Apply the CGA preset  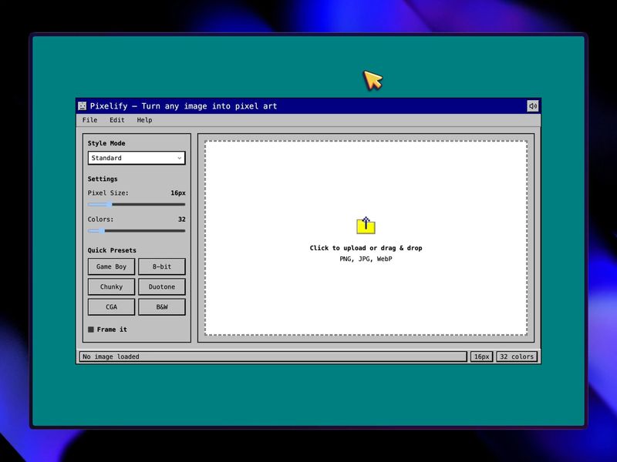tap(111, 306)
